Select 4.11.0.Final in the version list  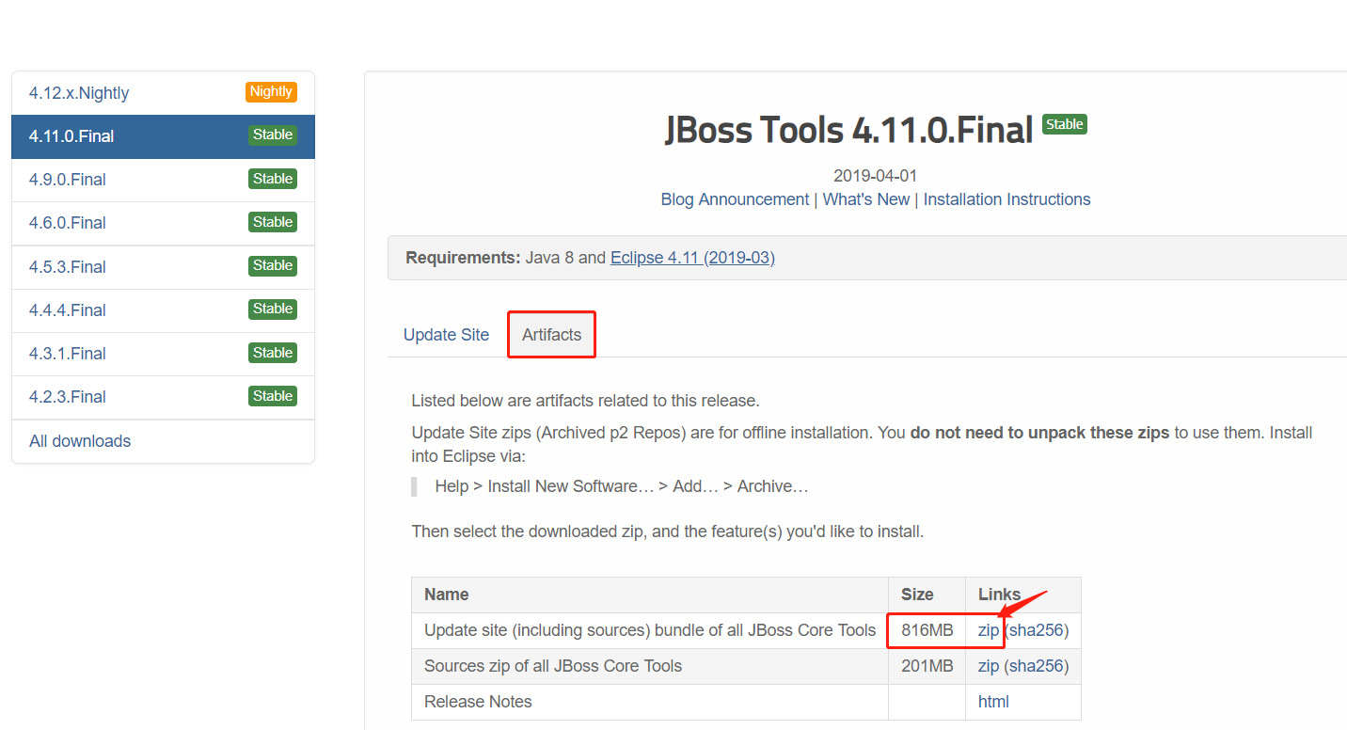click(163, 136)
